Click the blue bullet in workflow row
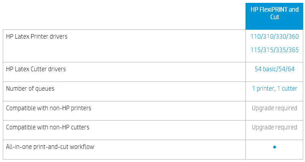305x162 pixels. (275, 147)
